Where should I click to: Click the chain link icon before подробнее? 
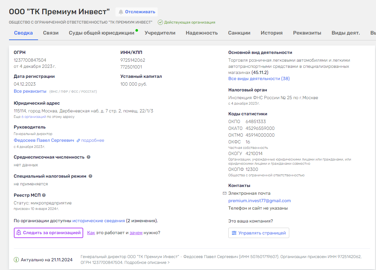(78, 140)
